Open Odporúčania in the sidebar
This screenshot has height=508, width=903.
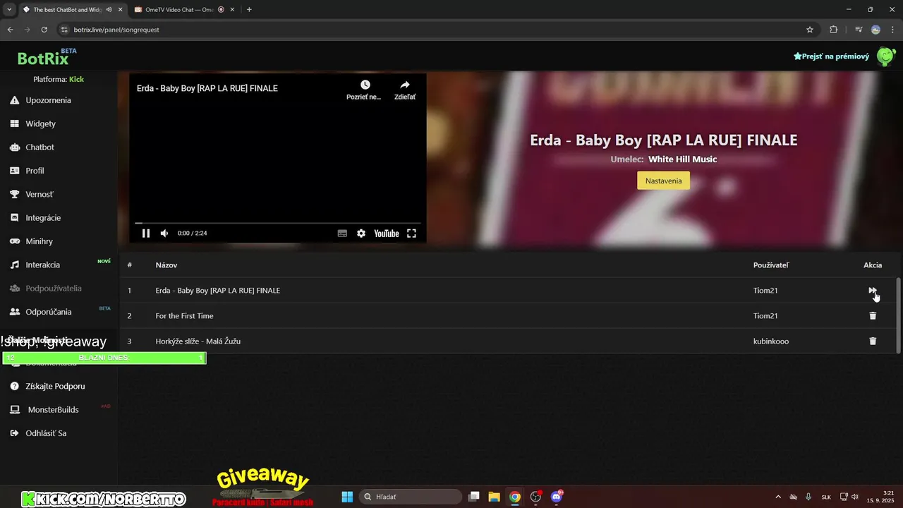48,312
